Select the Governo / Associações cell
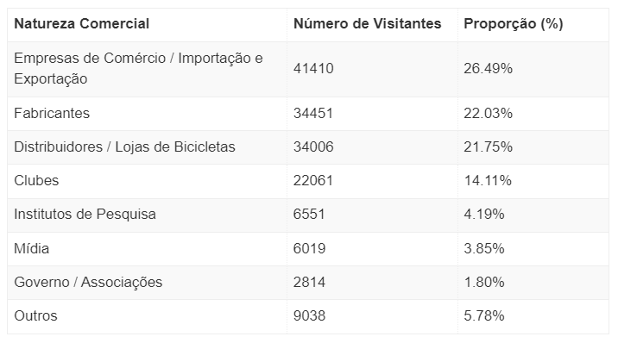The width and height of the screenshot is (618, 343). pyautogui.click(x=88, y=282)
